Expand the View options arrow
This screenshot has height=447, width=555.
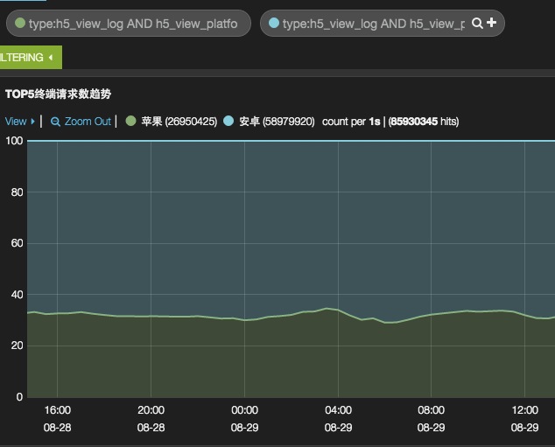pos(33,122)
